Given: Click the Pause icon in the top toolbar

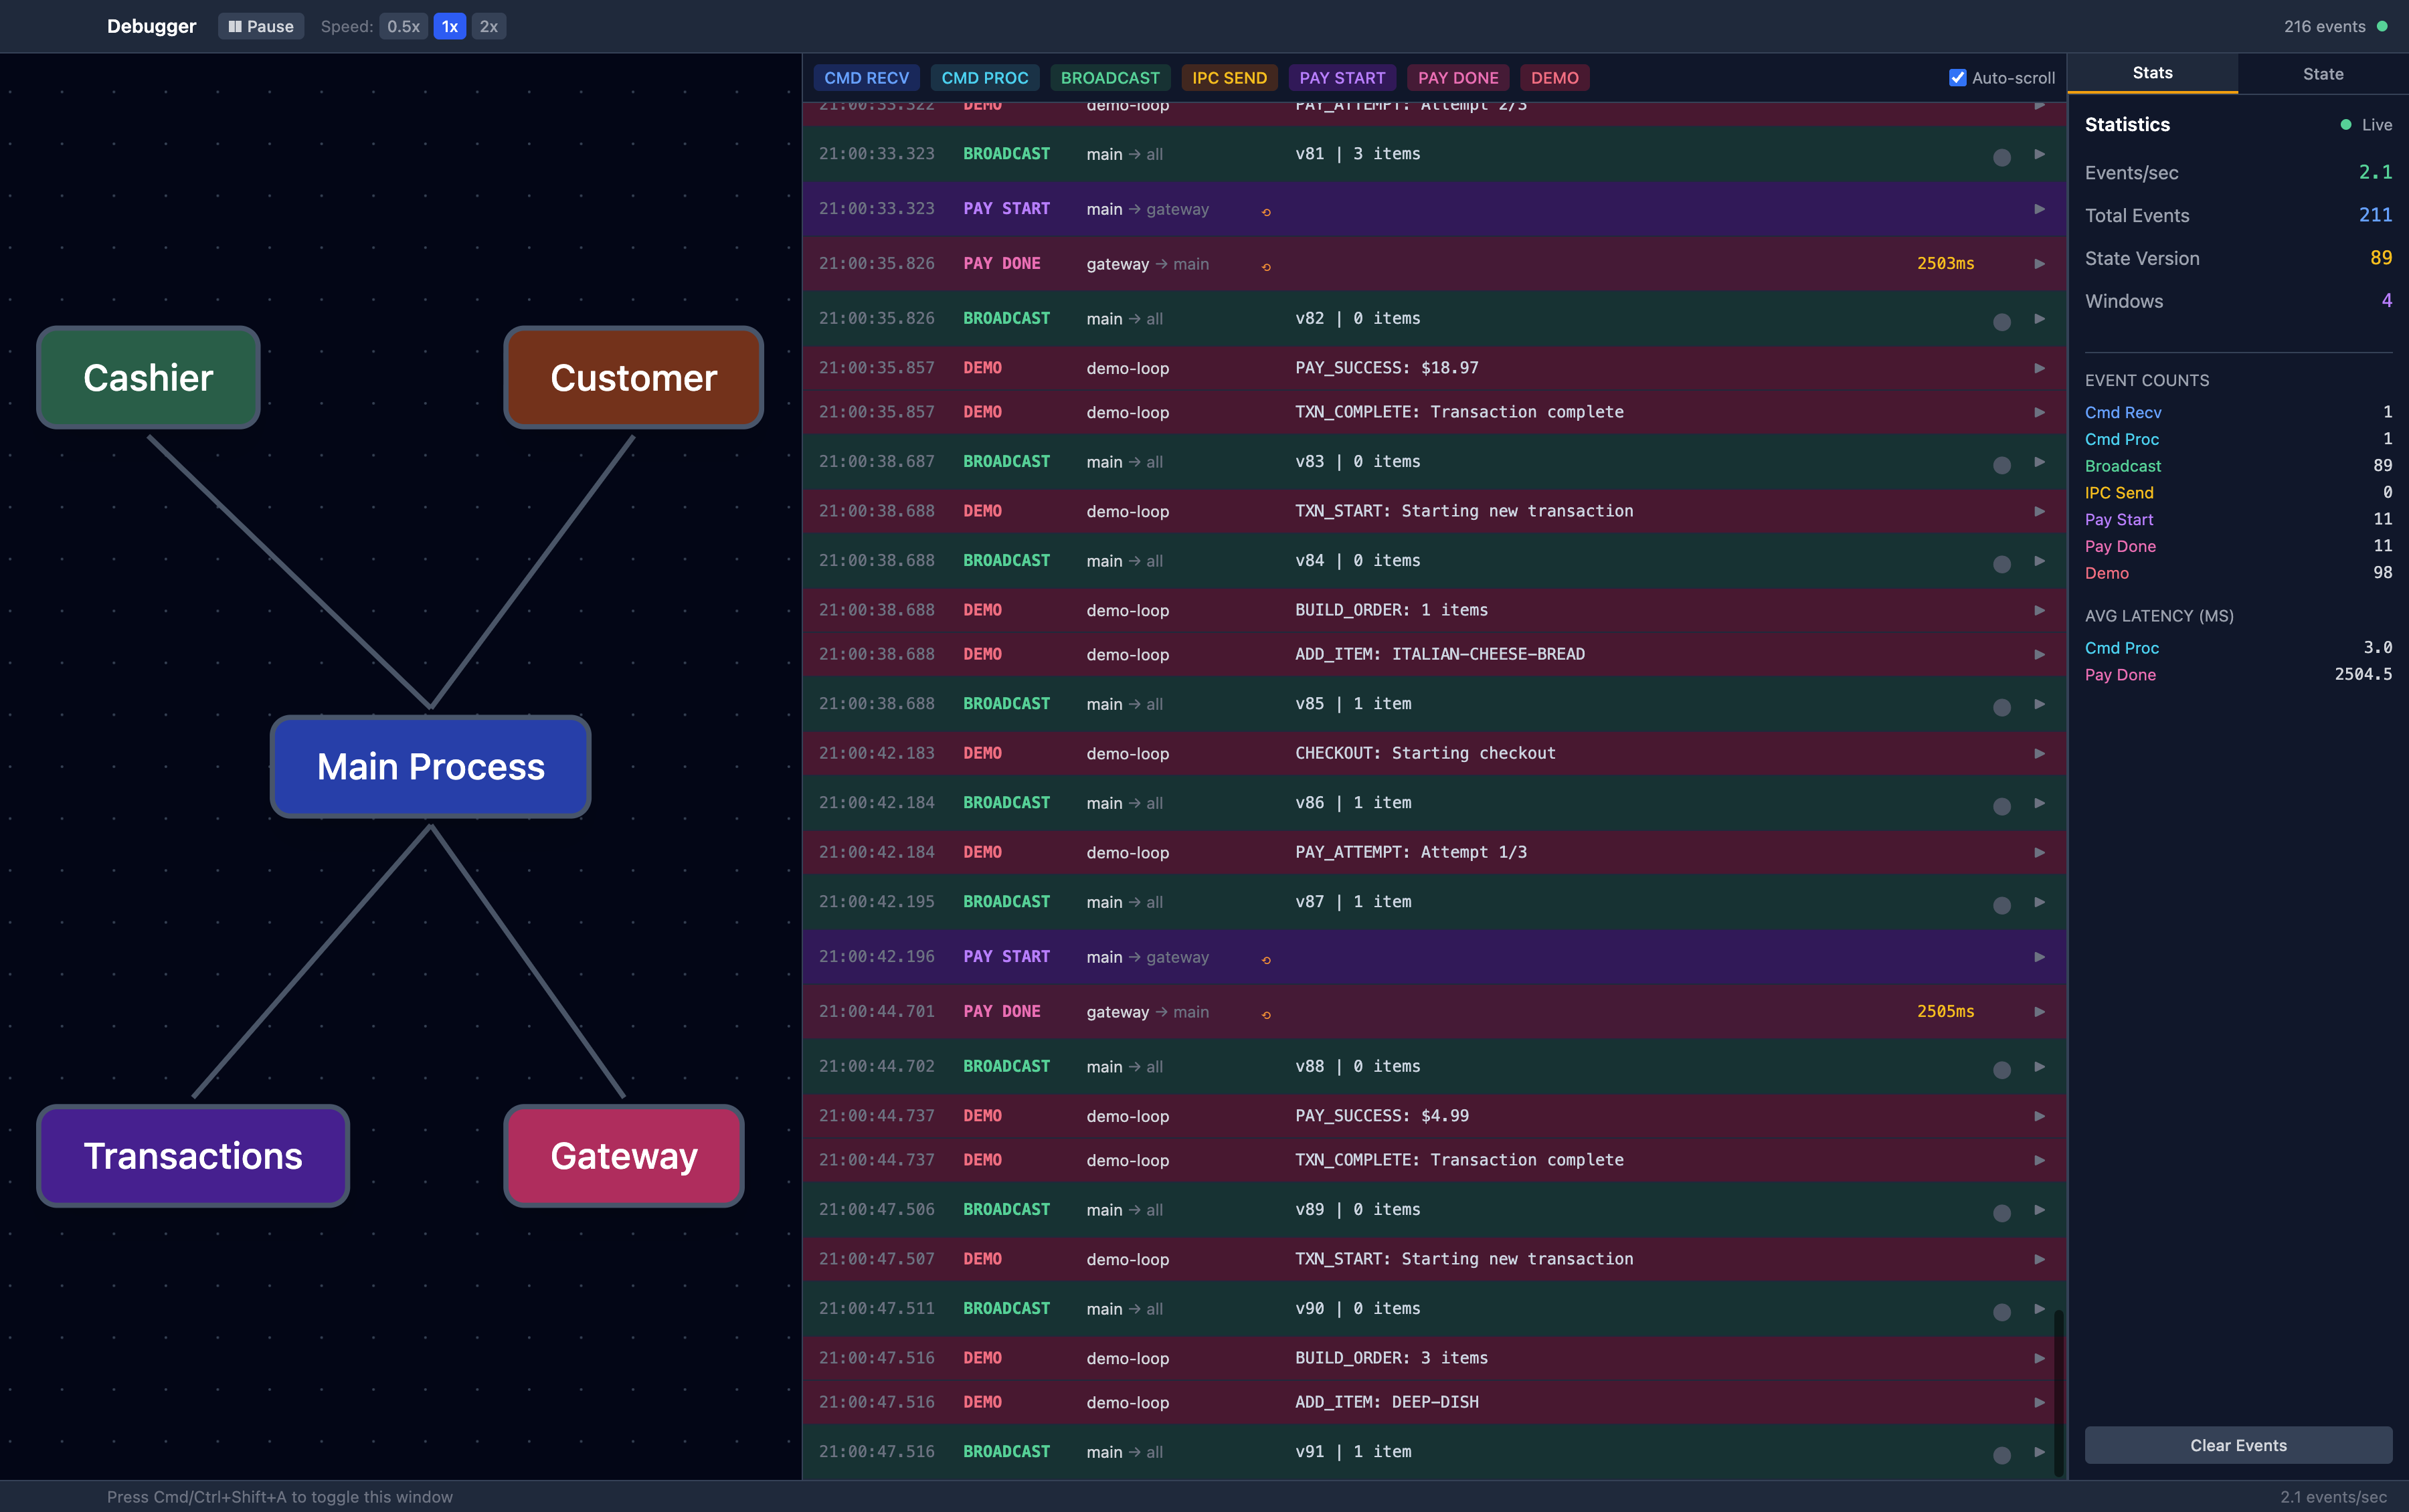Looking at the screenshot, I should (236, 26).
